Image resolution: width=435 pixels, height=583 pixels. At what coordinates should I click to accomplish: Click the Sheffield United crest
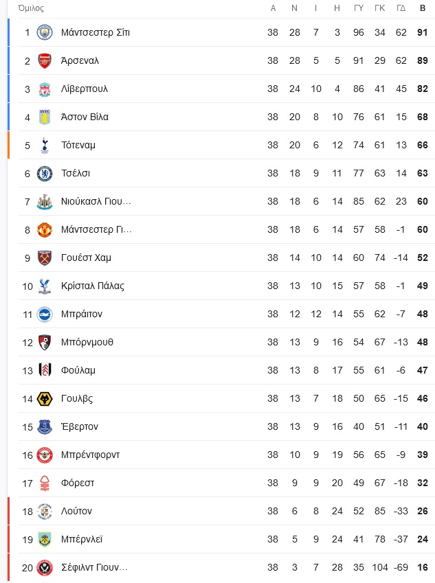click(x=45, y=567)
